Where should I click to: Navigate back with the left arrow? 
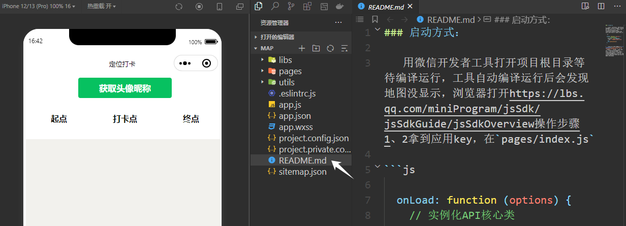390,19
